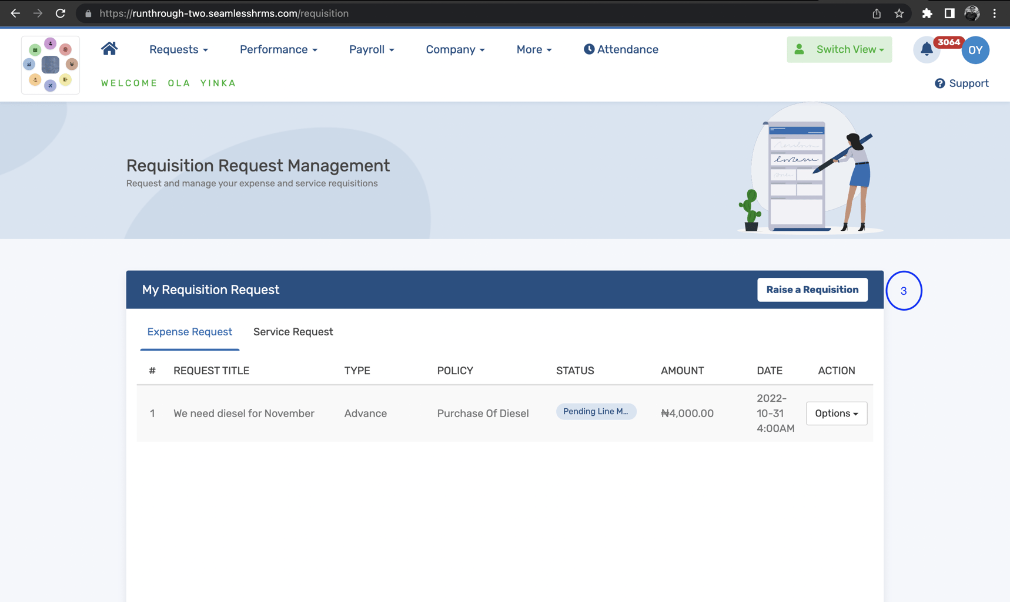1010x602 pixels.
Task: Open the OY user avatar
Action: tap(975, 51)
